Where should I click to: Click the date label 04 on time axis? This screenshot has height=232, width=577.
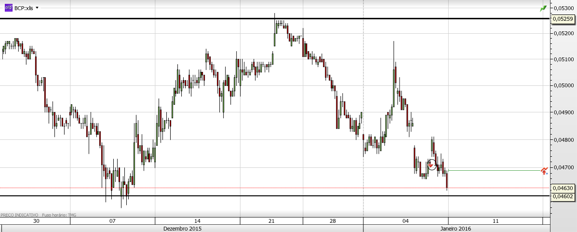coord(405,221)
